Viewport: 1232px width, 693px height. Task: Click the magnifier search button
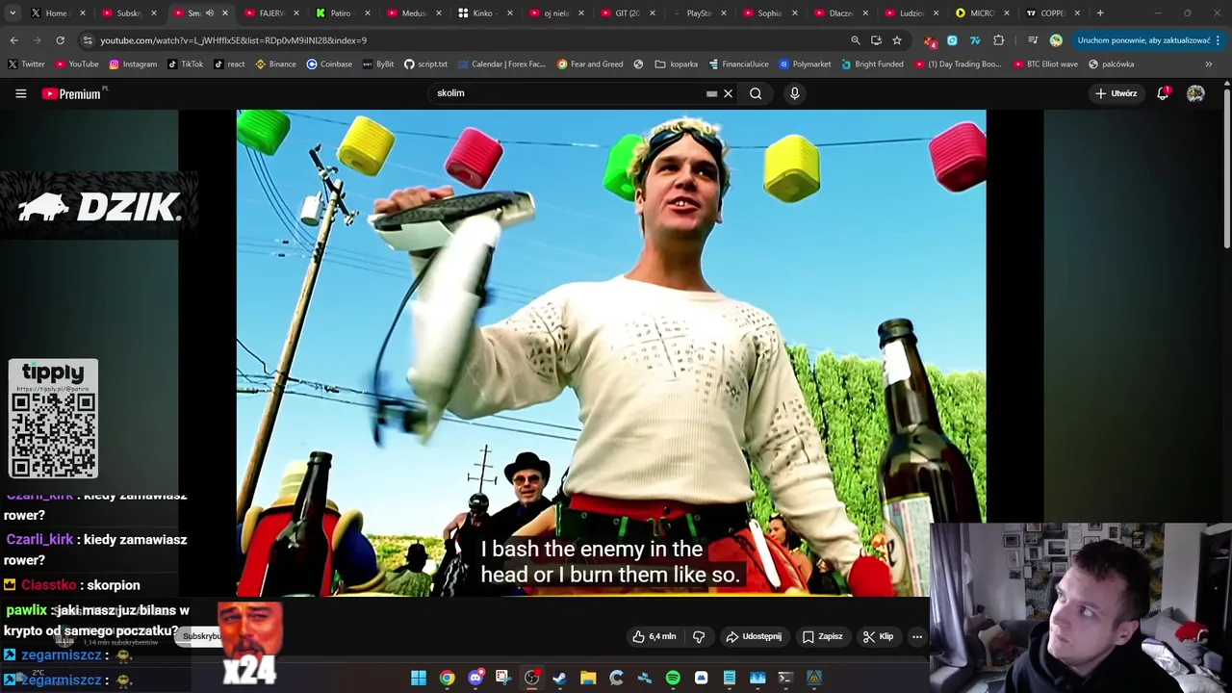coord(756,93)
